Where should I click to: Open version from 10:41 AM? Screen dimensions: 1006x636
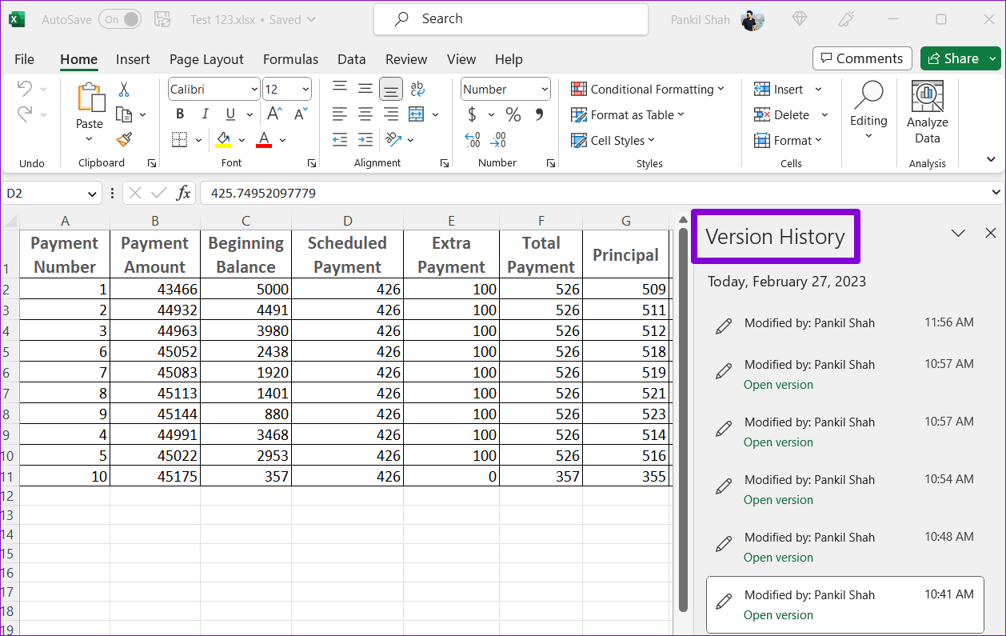coord(778,614)
